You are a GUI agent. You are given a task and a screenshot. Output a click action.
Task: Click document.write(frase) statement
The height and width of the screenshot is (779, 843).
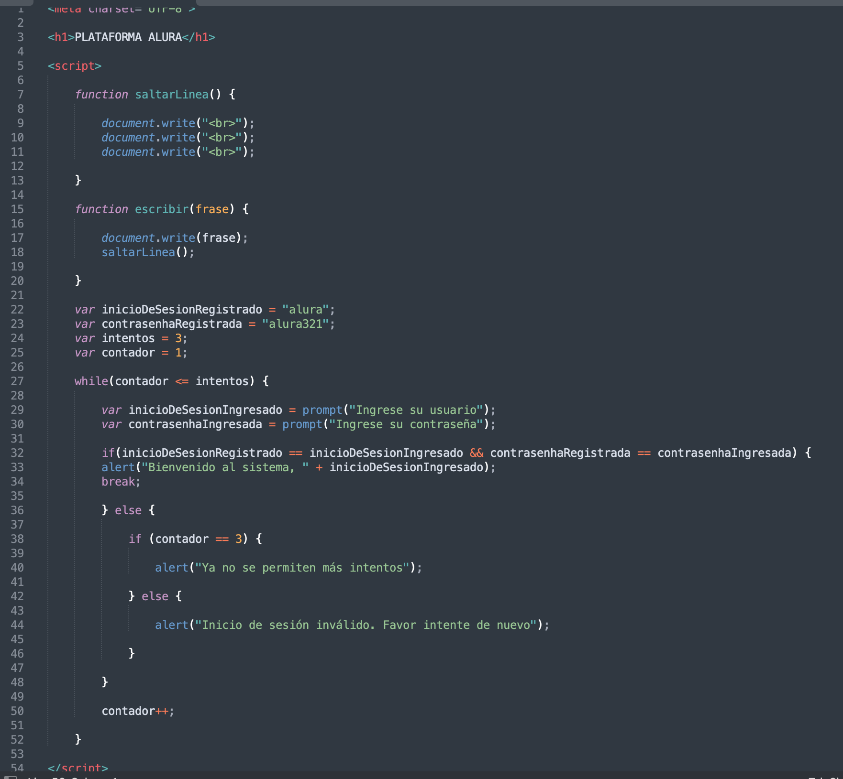175,238
